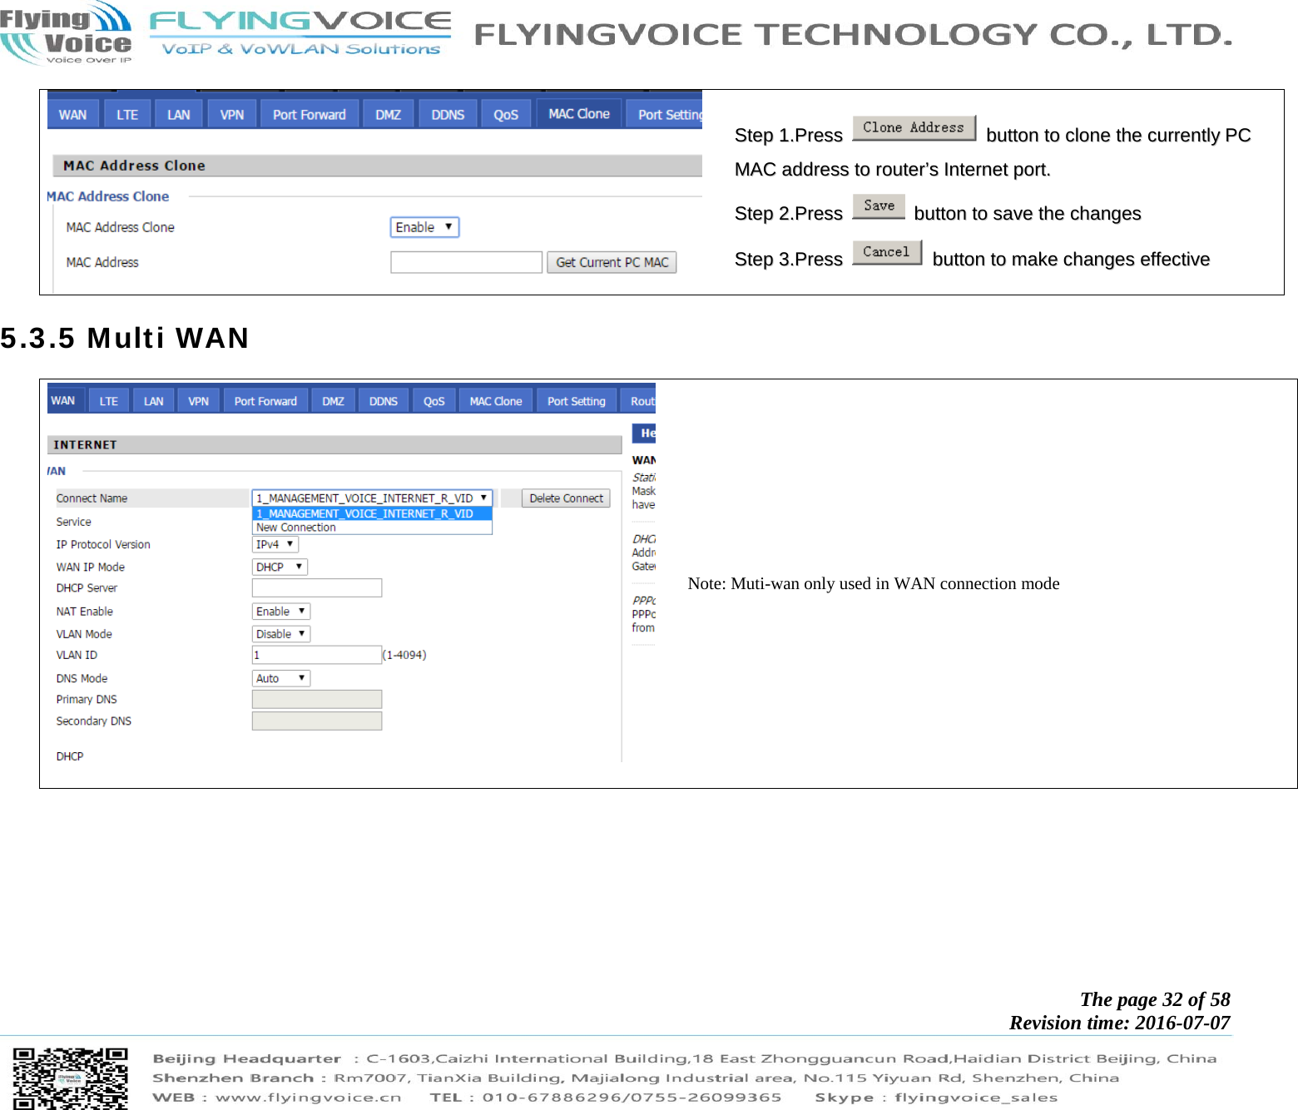Expand the Connect Name dropdown
1298x1110 pixels.
click(372, 498)
